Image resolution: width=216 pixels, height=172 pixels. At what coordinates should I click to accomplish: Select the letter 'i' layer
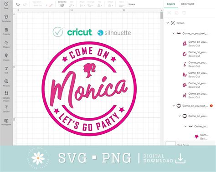[x=195, y=64]
